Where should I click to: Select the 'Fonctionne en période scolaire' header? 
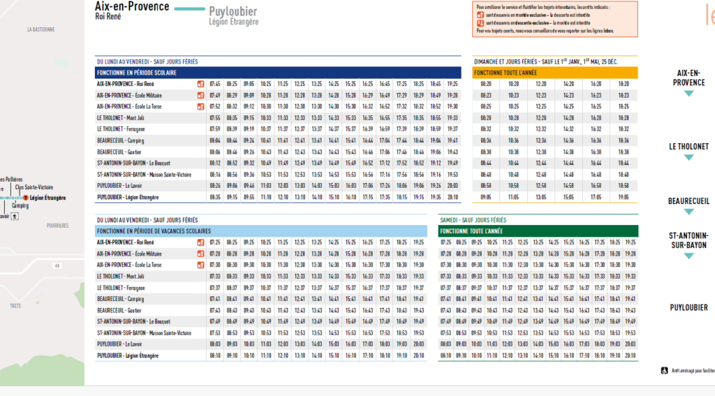pos(278,73)
